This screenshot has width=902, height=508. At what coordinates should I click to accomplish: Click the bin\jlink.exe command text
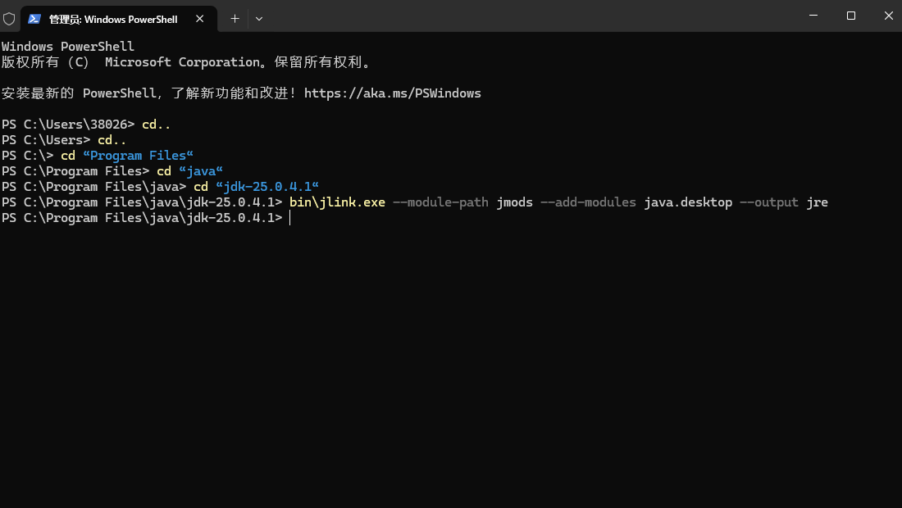point(337,202)
